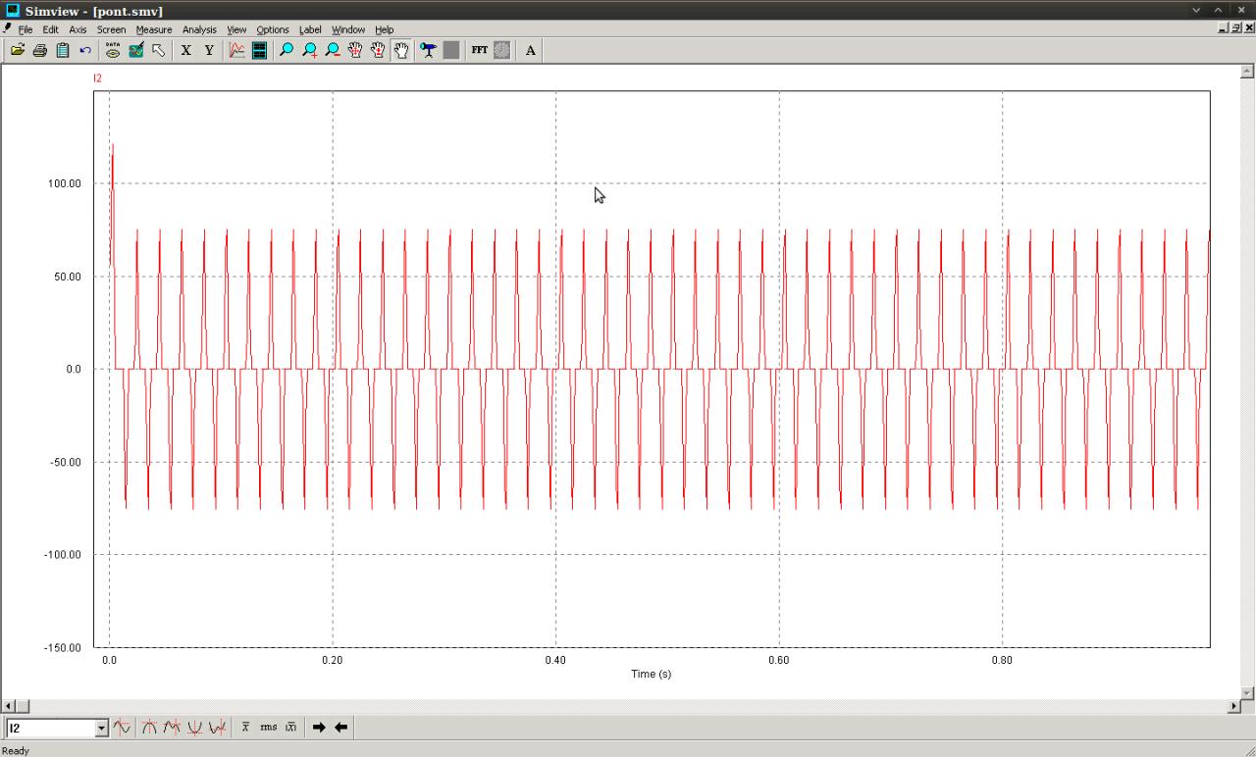This screenshot has width=1256, height=757.
Task: Open the Options menu
Action: (273, 29)
